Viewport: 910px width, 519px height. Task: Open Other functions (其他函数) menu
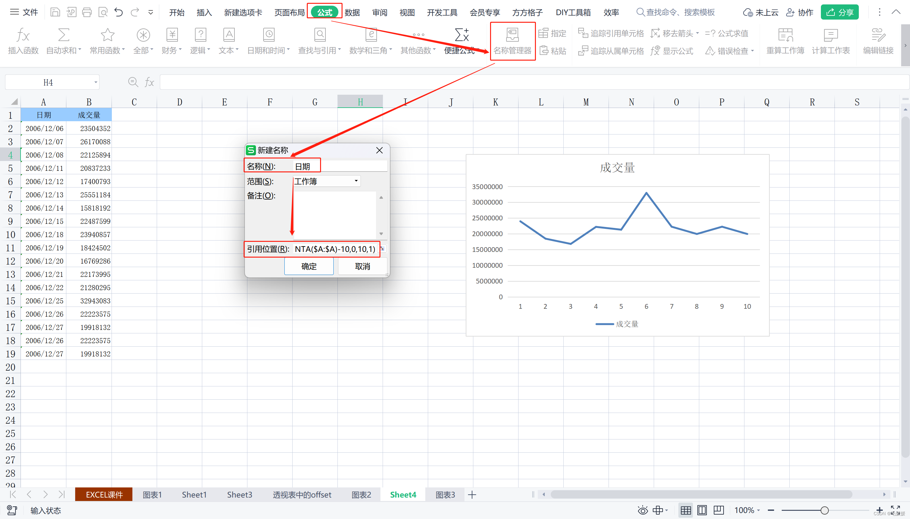coord(418,41)
